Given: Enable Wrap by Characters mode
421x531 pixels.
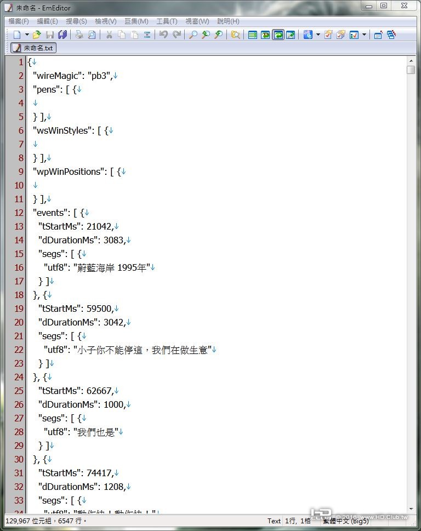Looking at the screenshot, I should 265,35.
